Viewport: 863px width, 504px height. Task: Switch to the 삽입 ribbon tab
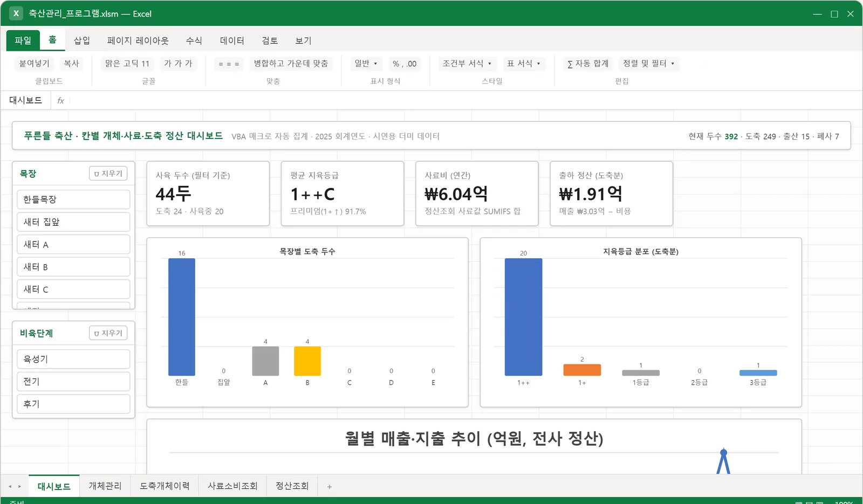[81, 40]
